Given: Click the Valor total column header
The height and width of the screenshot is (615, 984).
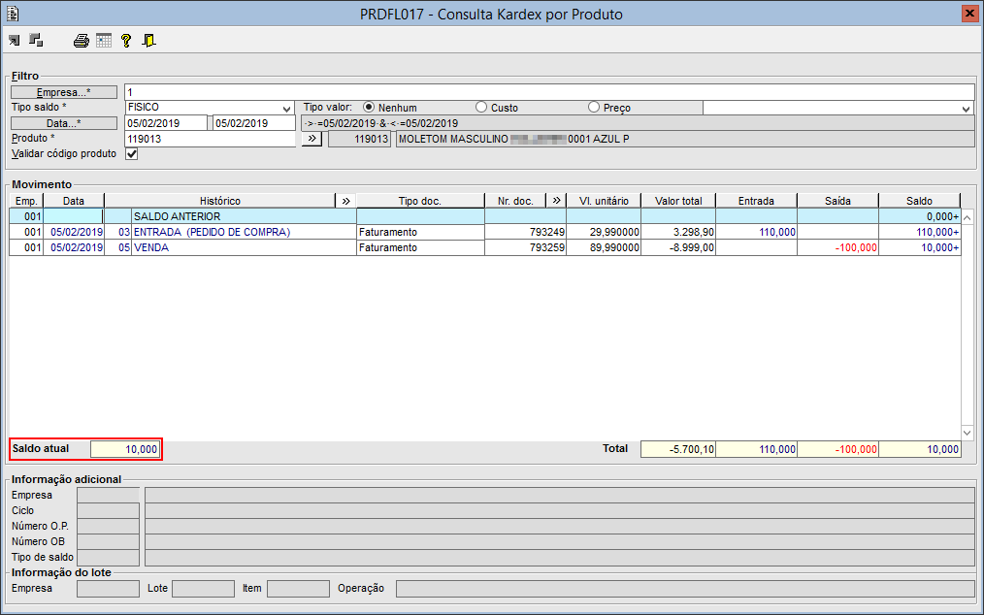Looking at the screenshot, I should (x=678, y=201).
